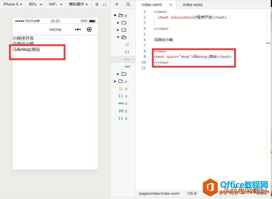Viewport: 272px width, 199px height.
Task: Click the 135 B file size in status bar
Action: (192, 193)
